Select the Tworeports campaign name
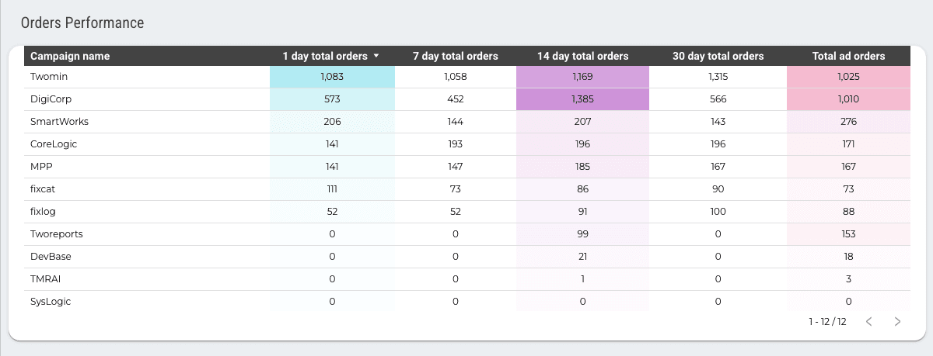 coord(56,234)
